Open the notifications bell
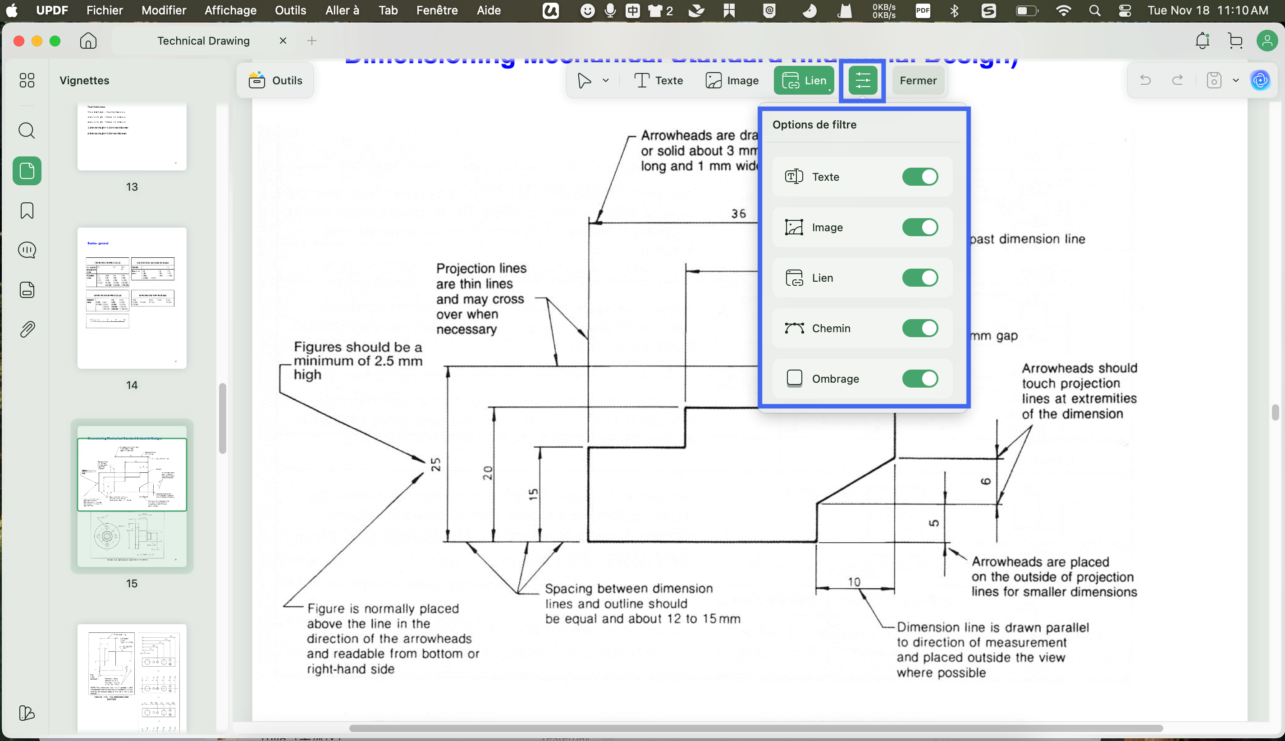 pos(1202,41)
